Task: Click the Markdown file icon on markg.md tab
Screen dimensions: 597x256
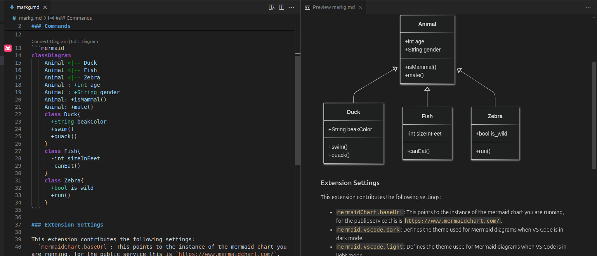Action: click(x=12, y=7)
